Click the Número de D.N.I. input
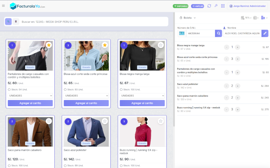This screenshot has width=270, height=168. (200, 33)
